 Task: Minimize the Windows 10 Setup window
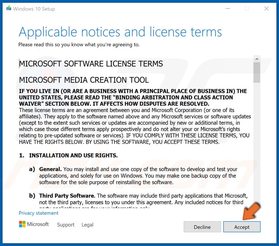click(227, 8)
